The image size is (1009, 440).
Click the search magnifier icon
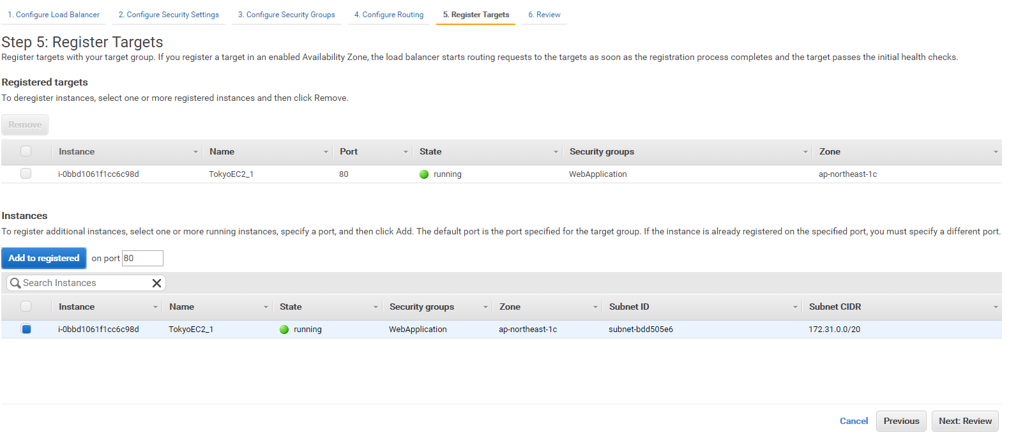click(15, 283)
